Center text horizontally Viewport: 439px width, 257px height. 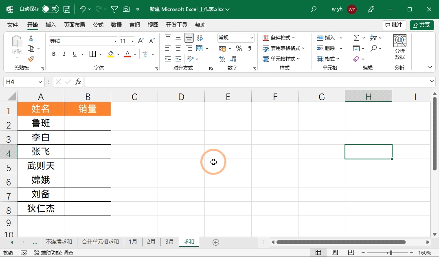click(x=178, y=48)
